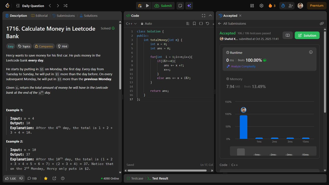Open the notes book icon button
The image size is (329, 185).
coord(288,35)
